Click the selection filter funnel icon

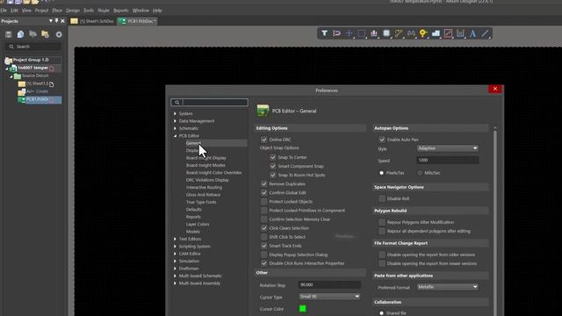click(x=324, y=33)
